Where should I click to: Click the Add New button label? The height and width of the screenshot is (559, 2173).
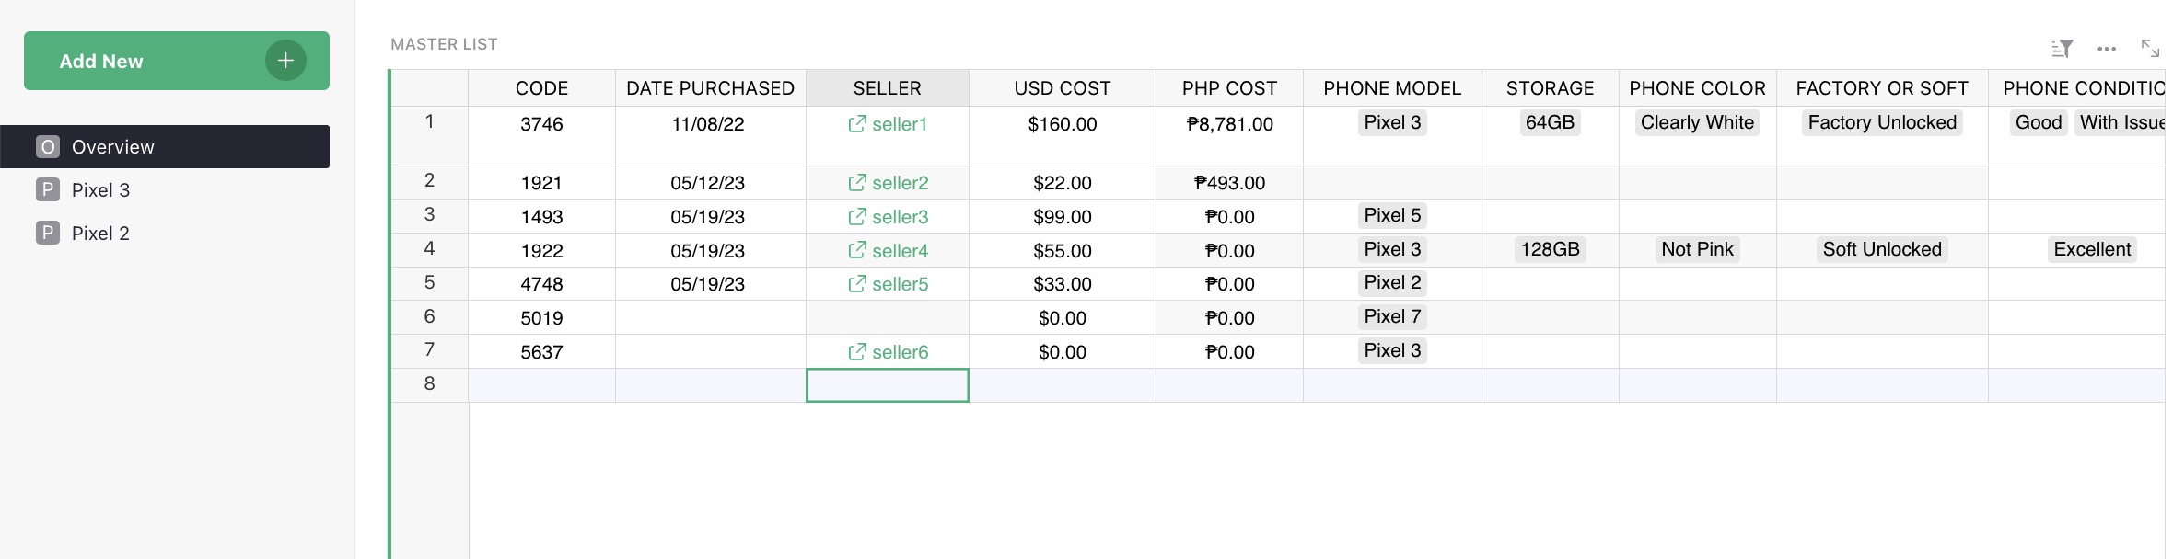coord(101,61)
